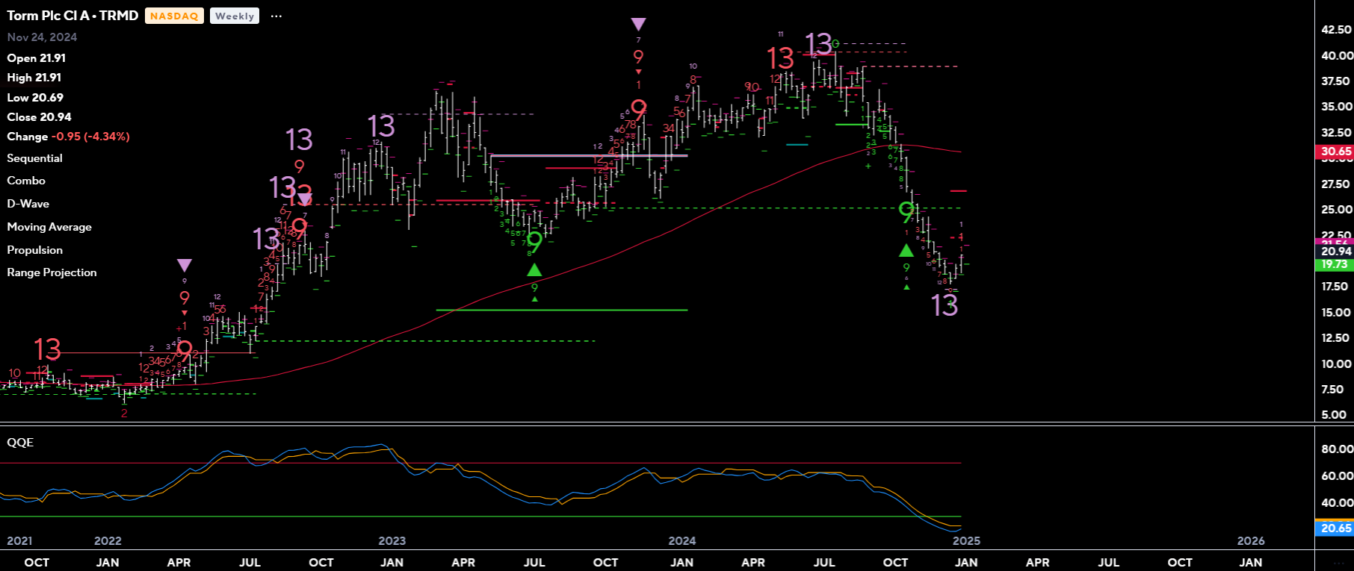Click the NASDAQ exchange badge
This screenshot has width=1354, height=571.
click(x=174, y=16)
